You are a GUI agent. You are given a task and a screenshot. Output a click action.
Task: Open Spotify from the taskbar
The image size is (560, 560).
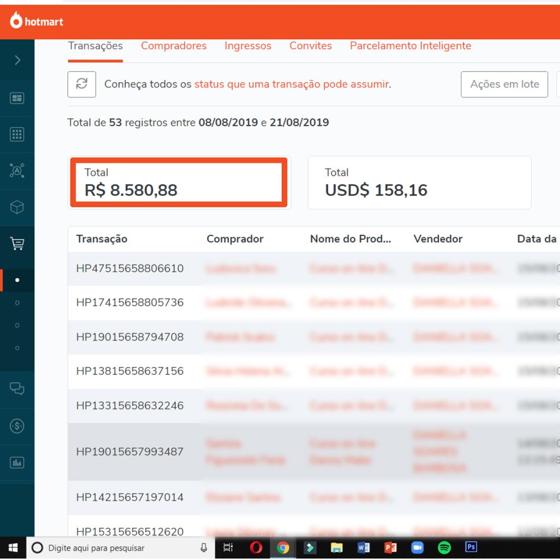click(444, 547)
